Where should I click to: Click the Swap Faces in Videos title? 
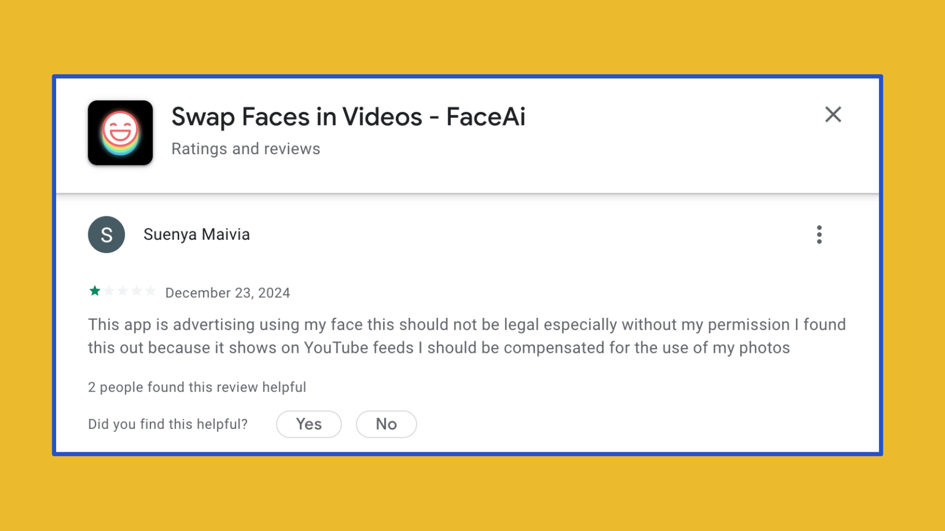[348, 117]
